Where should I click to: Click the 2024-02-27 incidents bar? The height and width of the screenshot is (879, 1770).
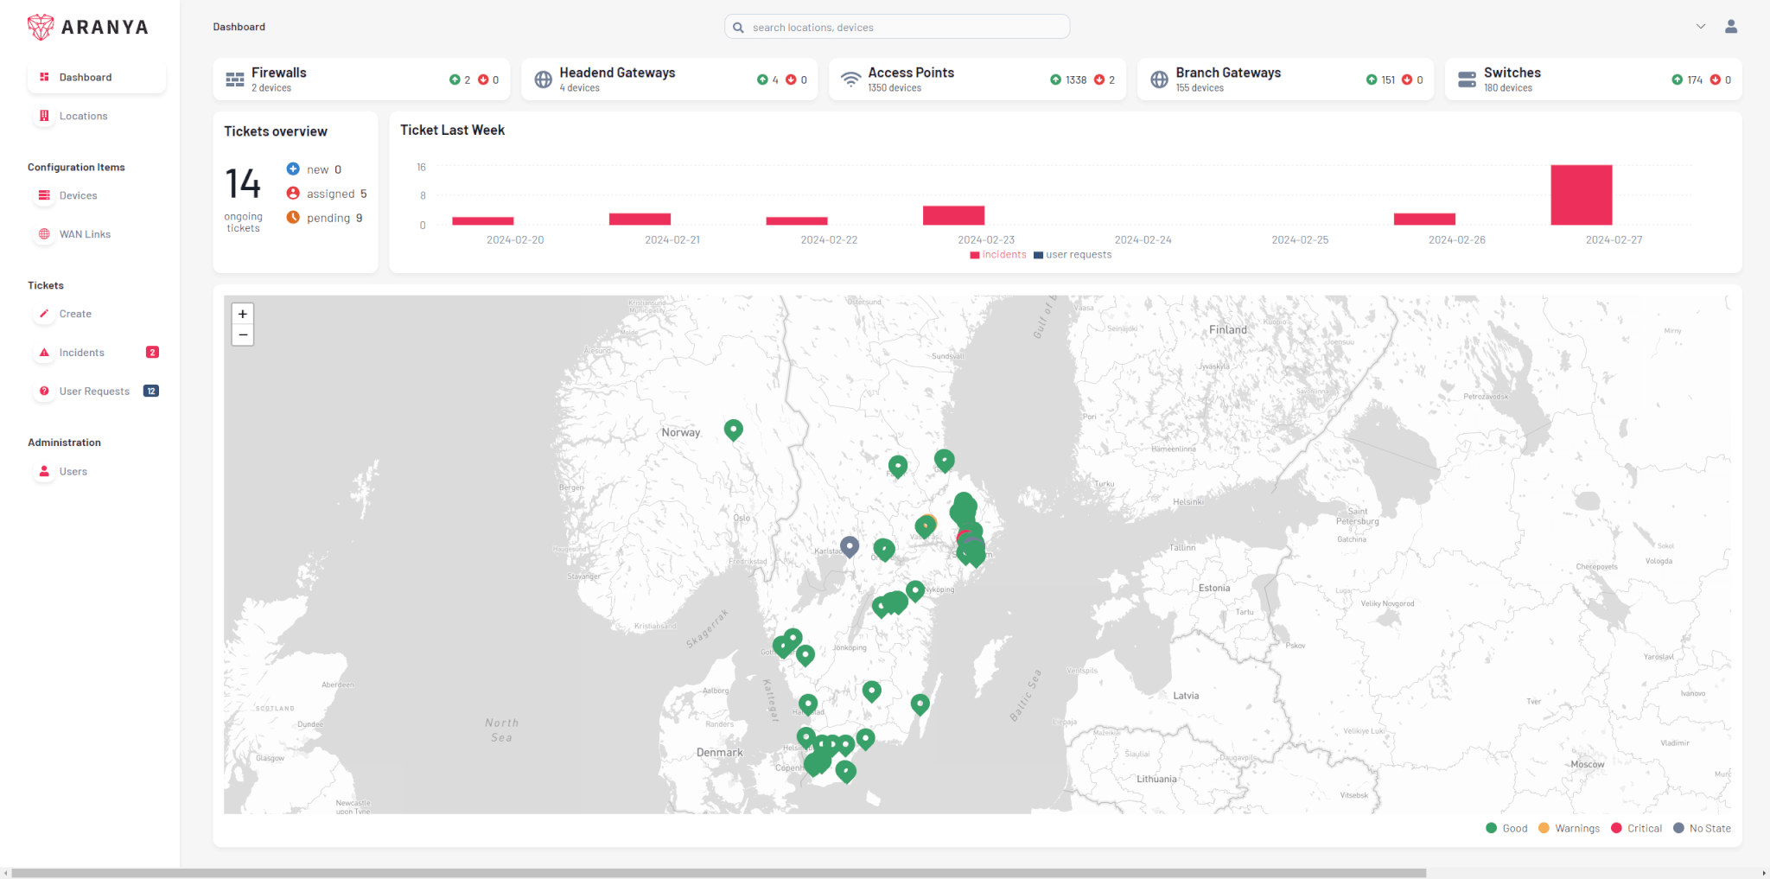pos(1581,195)
